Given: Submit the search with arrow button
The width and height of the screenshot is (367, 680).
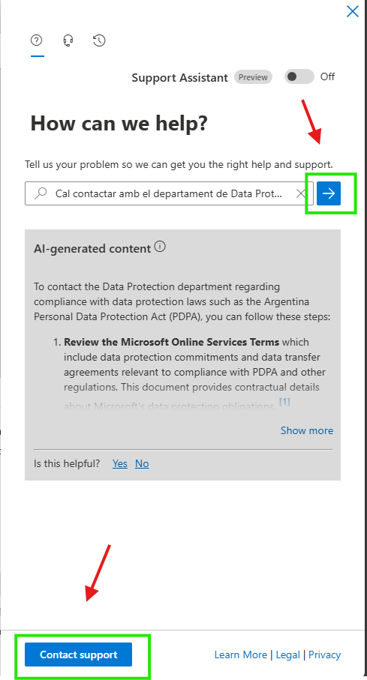Looking at the screenshot, I should tap(329, 193).
